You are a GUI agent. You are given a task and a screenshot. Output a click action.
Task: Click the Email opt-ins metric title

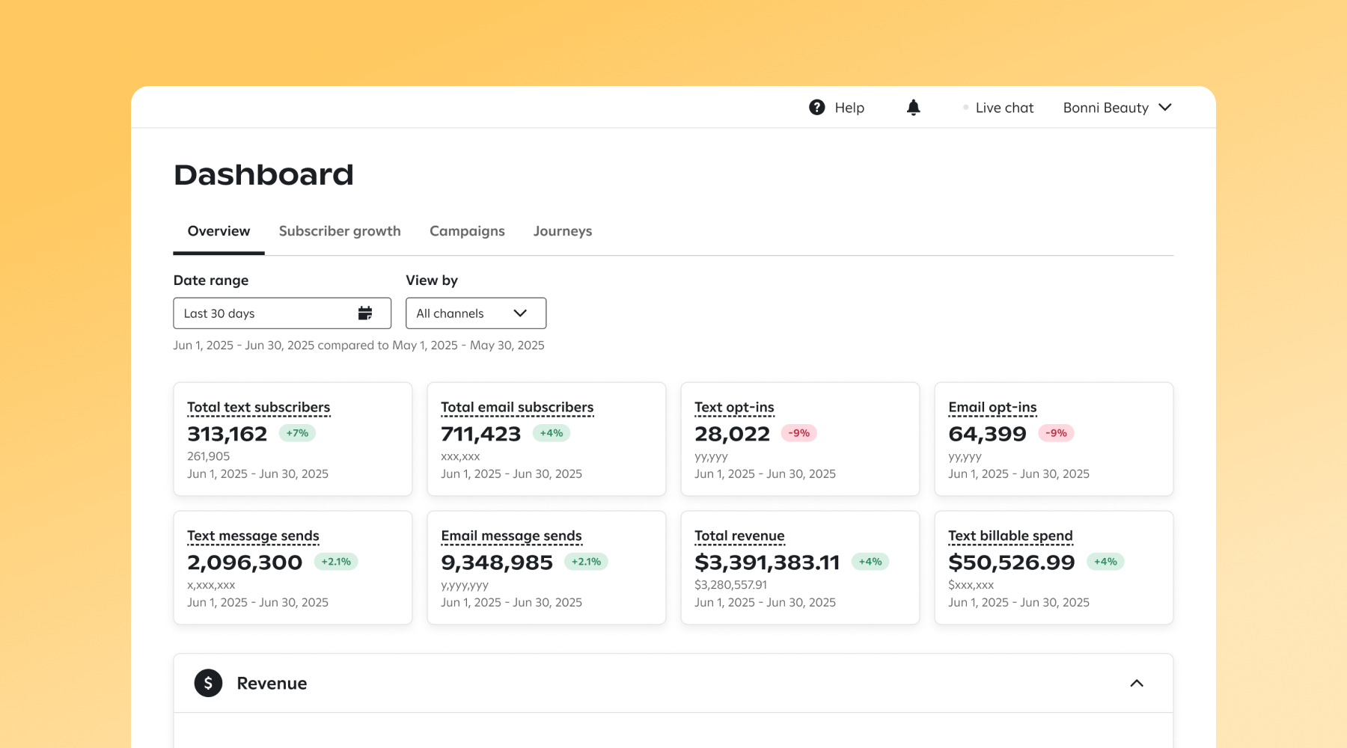992,407
